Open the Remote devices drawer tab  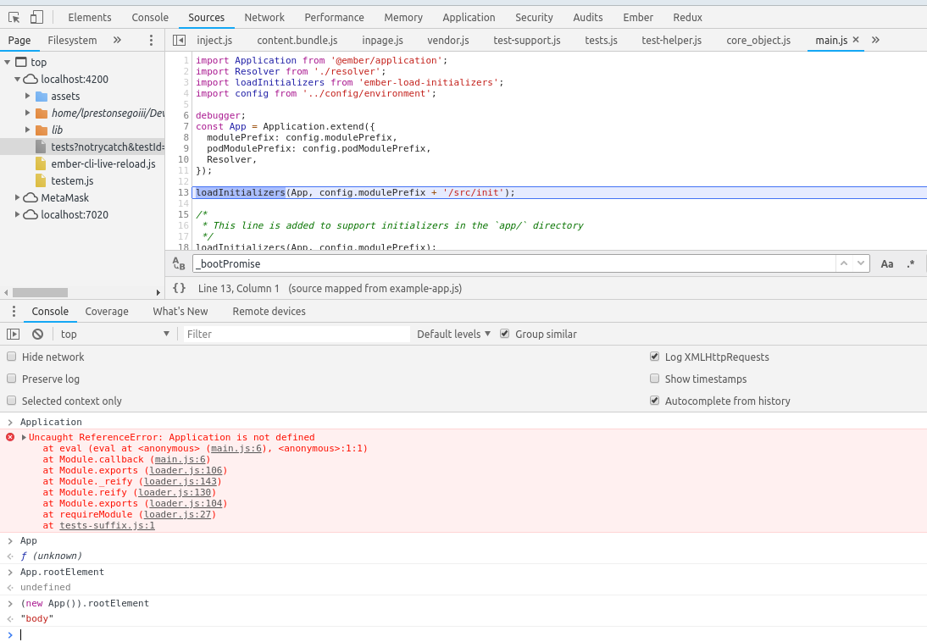click(x=269, y=312)
